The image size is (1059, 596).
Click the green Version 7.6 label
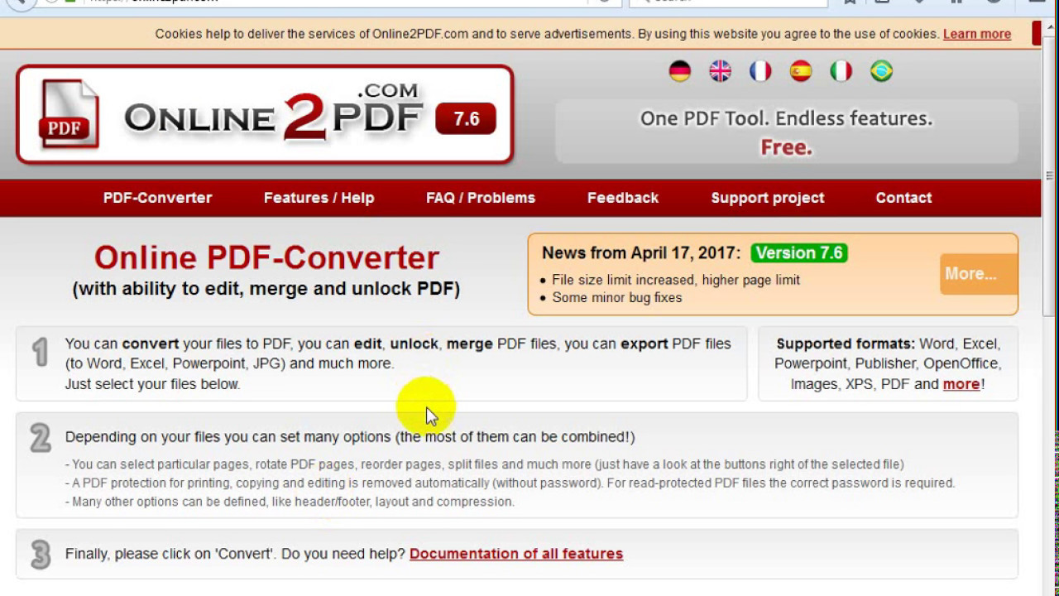[x=799, y=253]
